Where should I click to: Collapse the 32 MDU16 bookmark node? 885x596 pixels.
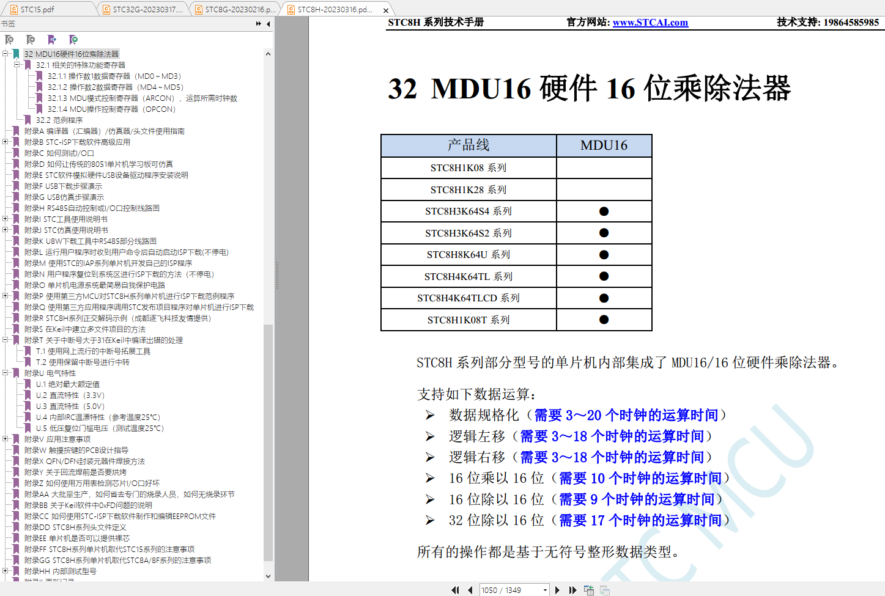(x=6, y=54)
